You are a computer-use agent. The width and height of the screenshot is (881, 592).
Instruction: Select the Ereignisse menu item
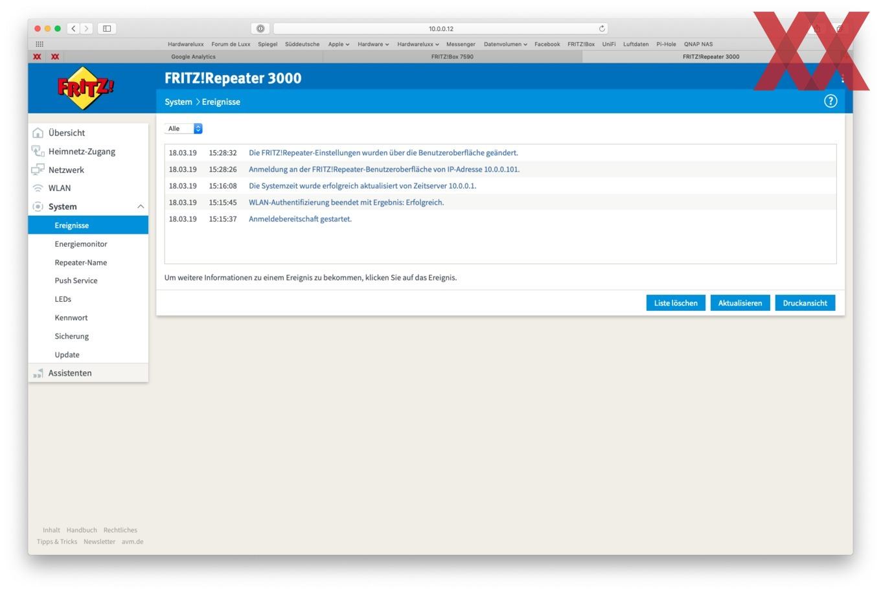tap(88, 225)
